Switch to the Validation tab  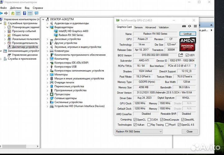(164, 27)
